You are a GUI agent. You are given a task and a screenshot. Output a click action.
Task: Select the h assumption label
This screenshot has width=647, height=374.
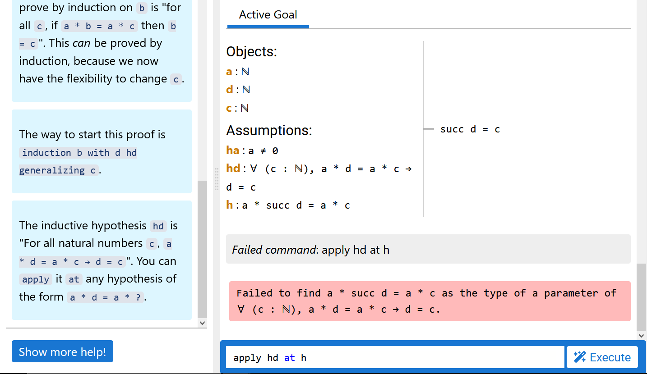pyautogui.click(x=230, y=205)
